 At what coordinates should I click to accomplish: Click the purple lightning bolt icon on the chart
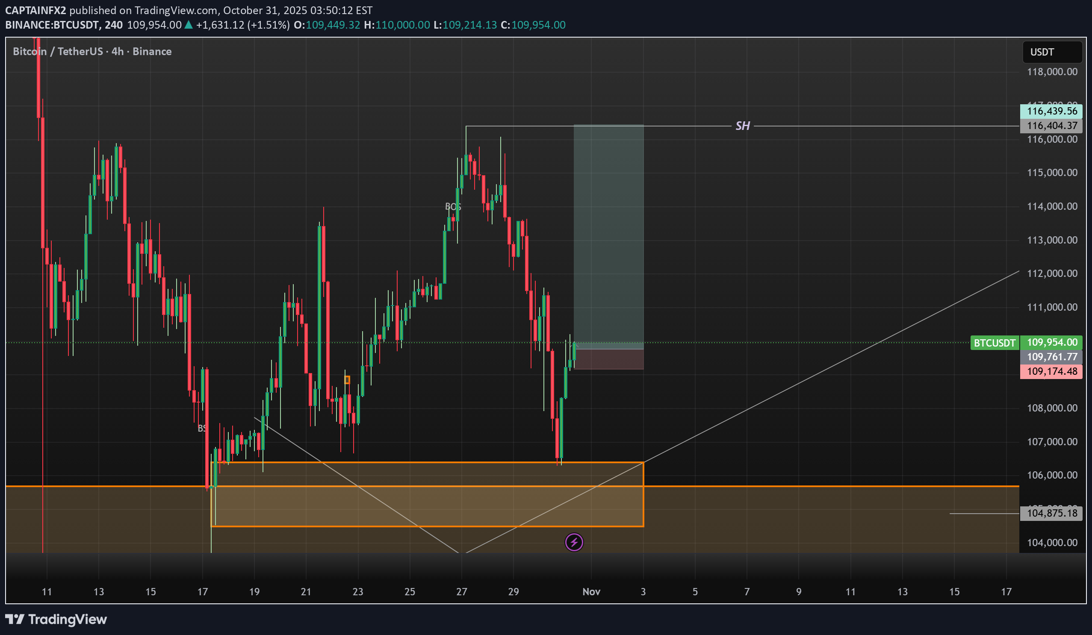point(575,542)
